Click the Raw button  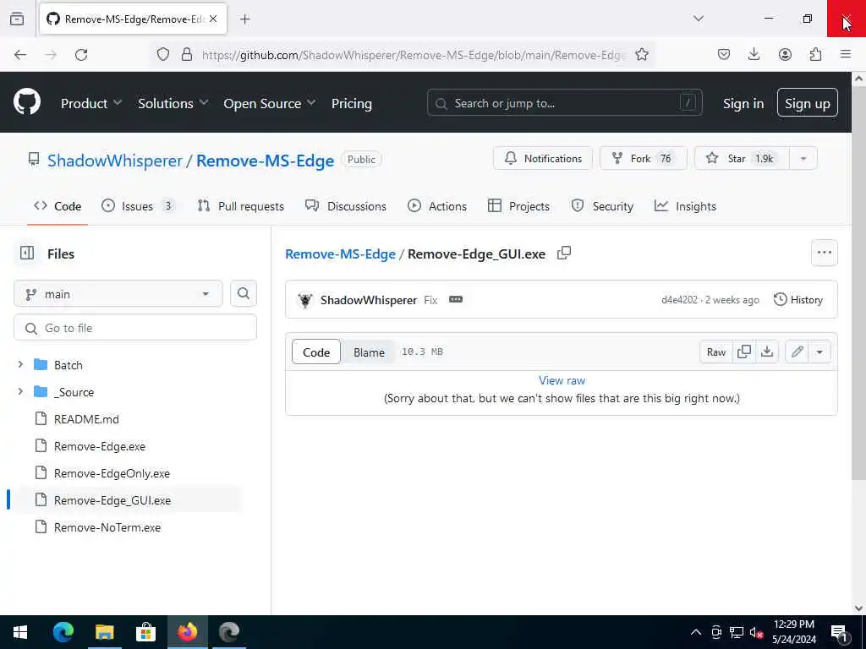pyautogui.click(x=715, y=352)
